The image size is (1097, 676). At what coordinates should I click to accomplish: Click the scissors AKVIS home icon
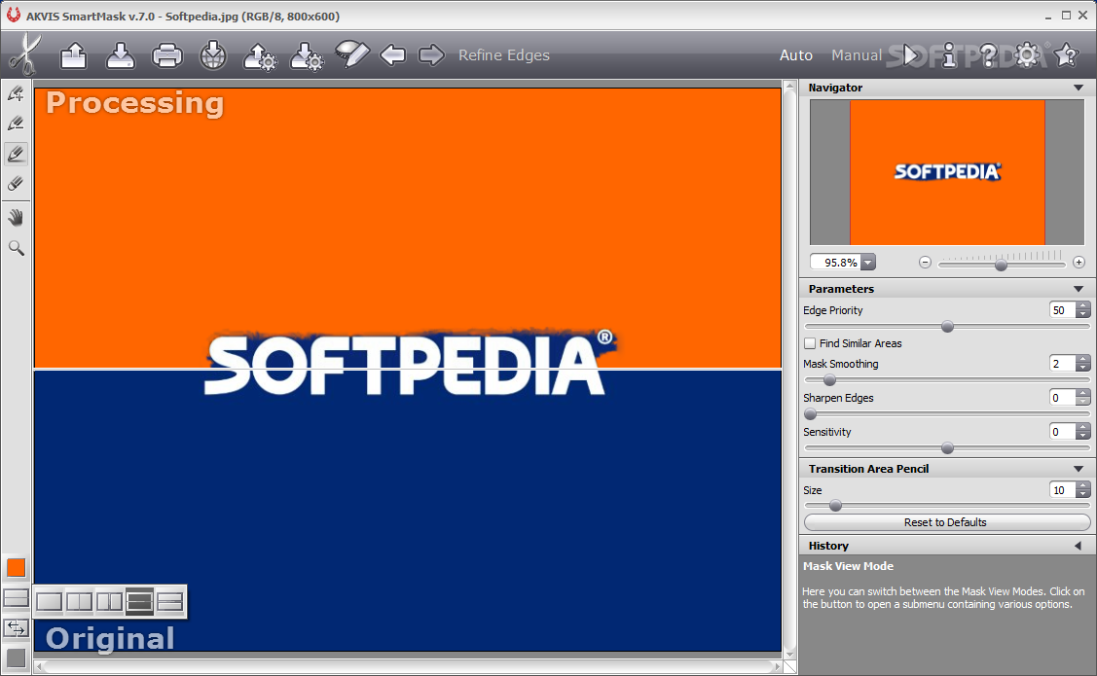[x=25, y=53]
